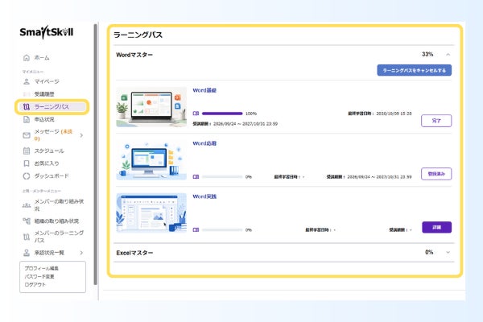
Task: Click the circle icon beside ダッシュボード
Action: [27, 176]
